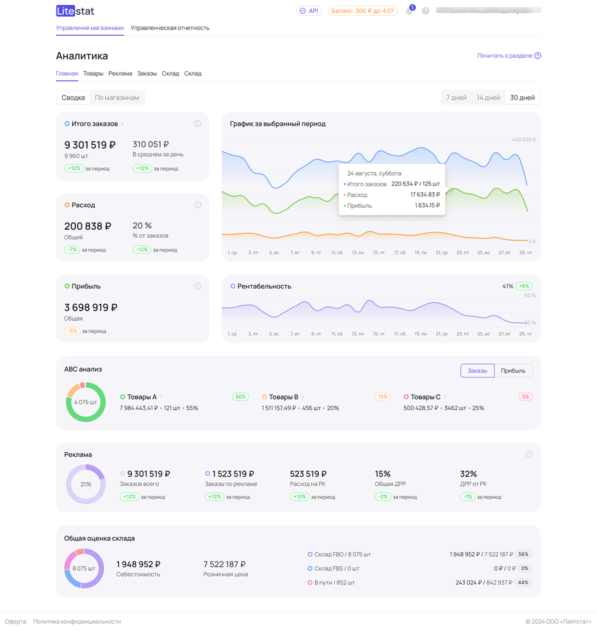Viewport: 597px width, 631px height.
Task: Switch to the Реклама analytics tab
Action: pos(120,73)
